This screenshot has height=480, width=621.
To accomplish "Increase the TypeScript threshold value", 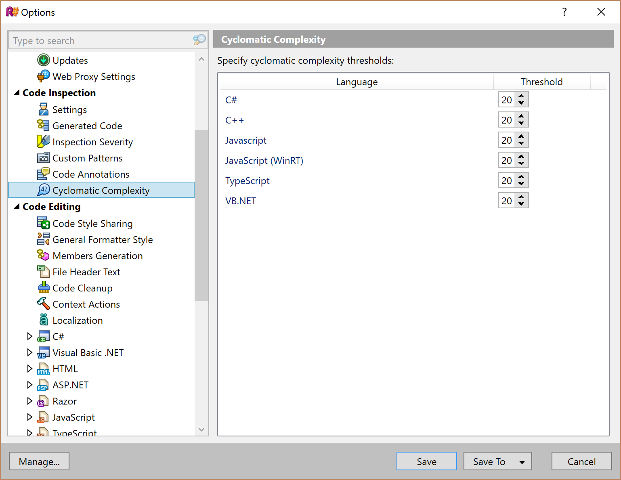I will (522, 177).
